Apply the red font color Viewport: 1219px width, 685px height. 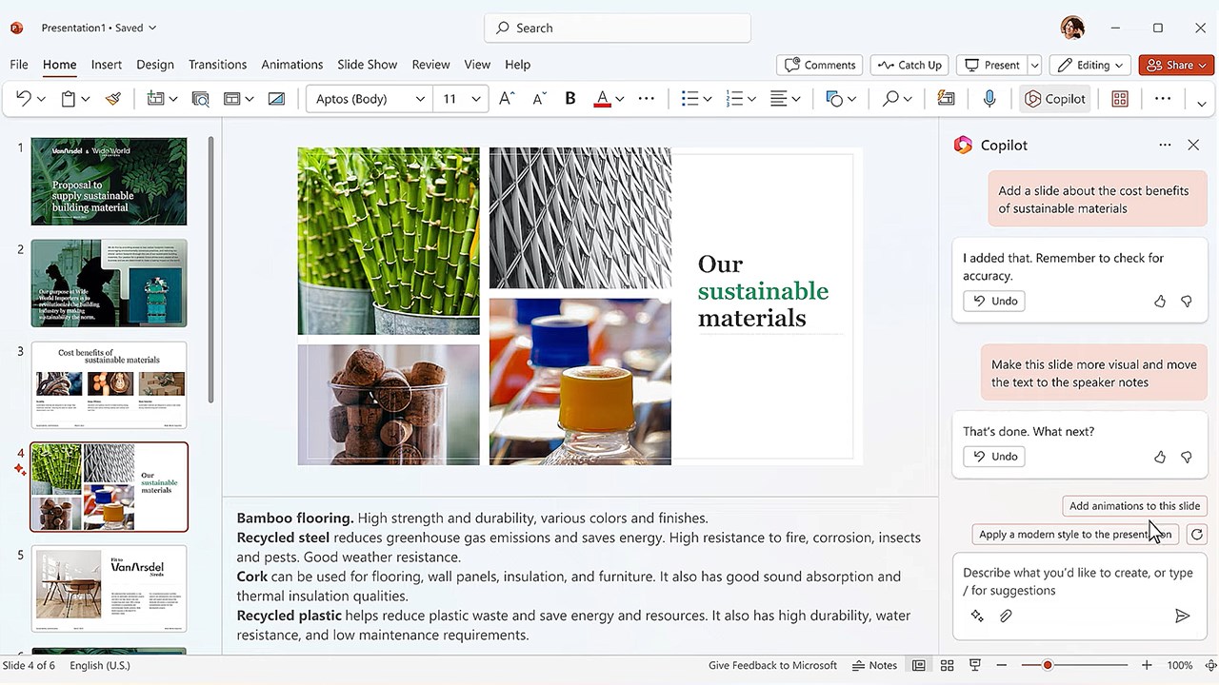pyautogui.click(x=602, y=98)
